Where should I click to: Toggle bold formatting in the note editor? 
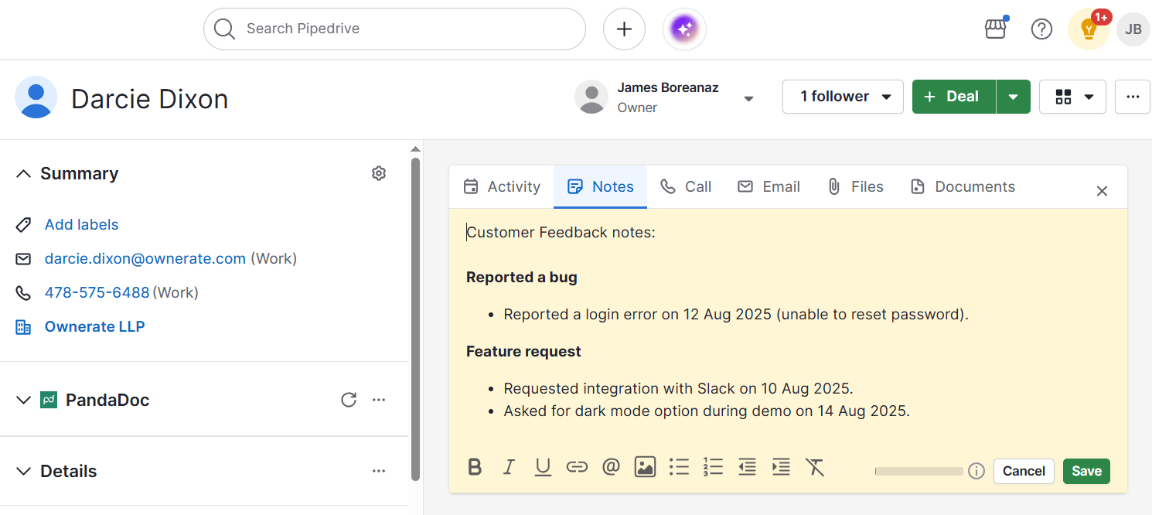click(x=475, y=466)
